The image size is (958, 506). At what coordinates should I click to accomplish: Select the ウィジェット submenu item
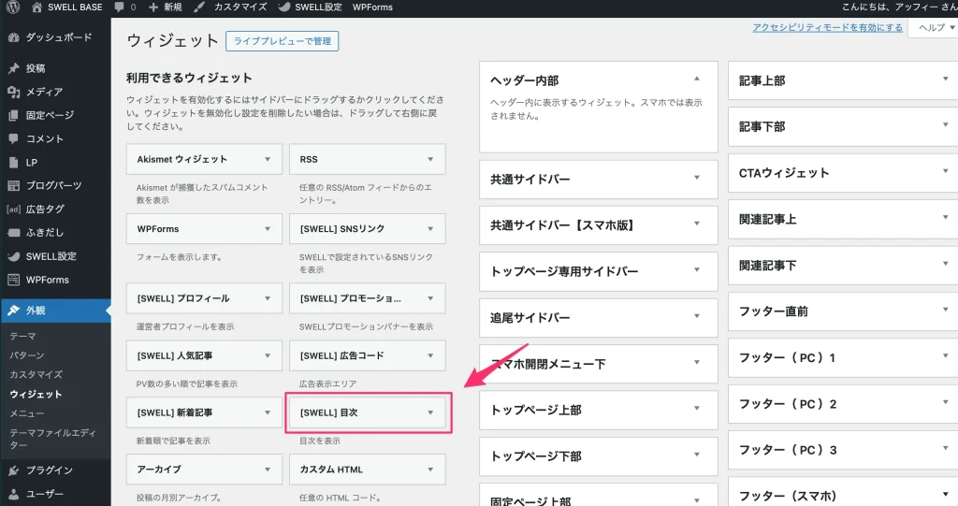(x=36, y=395)
